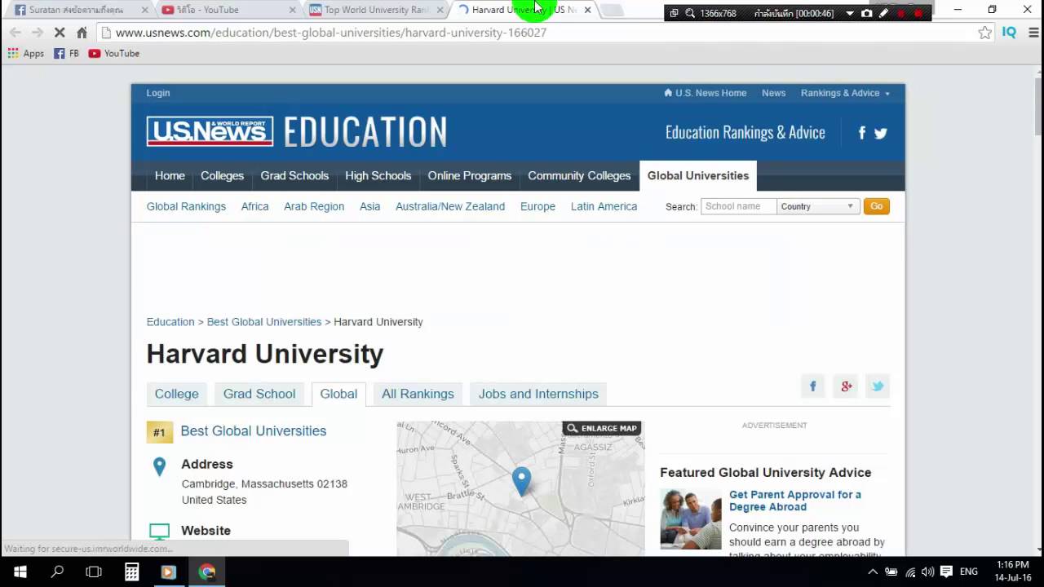Screen dimensions: 1044x587
Task: Open the recorder pencil annotation tool
Action: click(883, 13)
